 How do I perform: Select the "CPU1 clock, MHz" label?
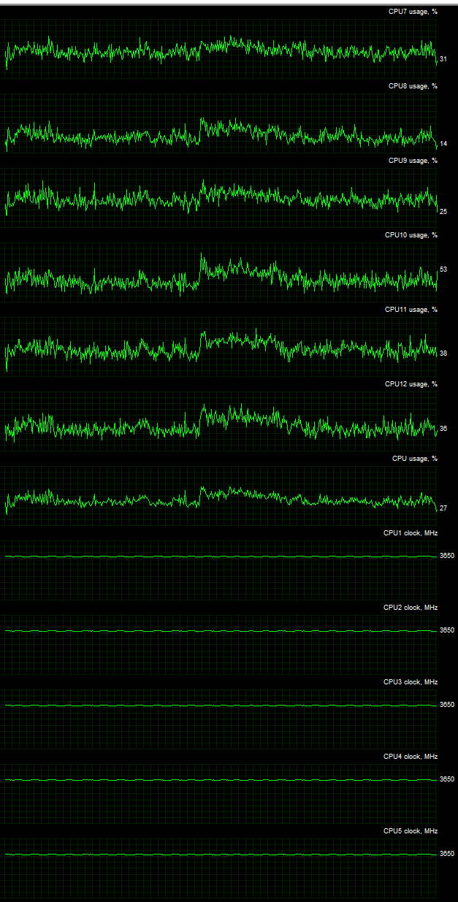pos(411,533)
